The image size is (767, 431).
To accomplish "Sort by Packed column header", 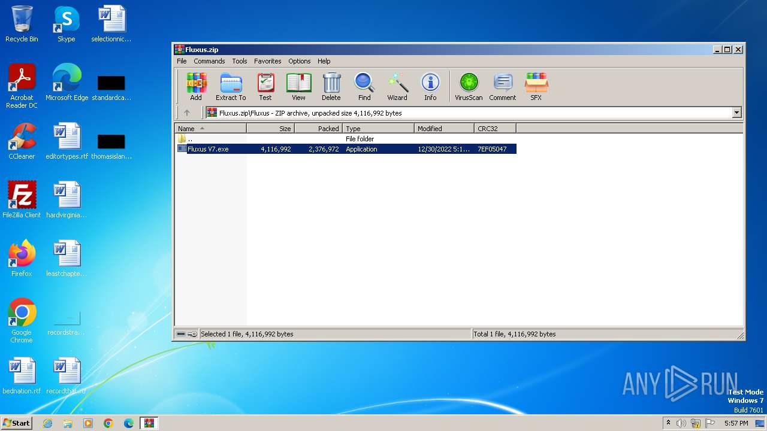I will (x=318, y=129).
